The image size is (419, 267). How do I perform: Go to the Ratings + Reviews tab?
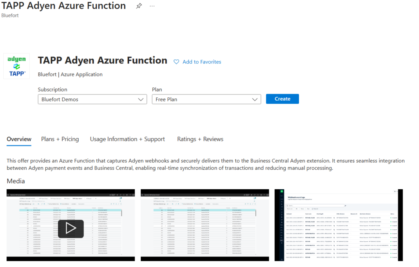coord(200,139)
